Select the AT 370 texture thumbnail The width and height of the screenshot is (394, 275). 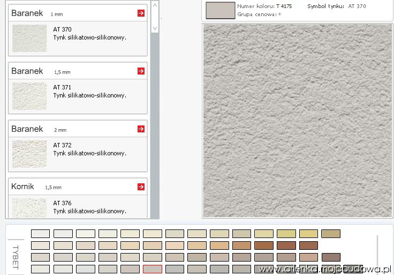click(x=29, y=39)
